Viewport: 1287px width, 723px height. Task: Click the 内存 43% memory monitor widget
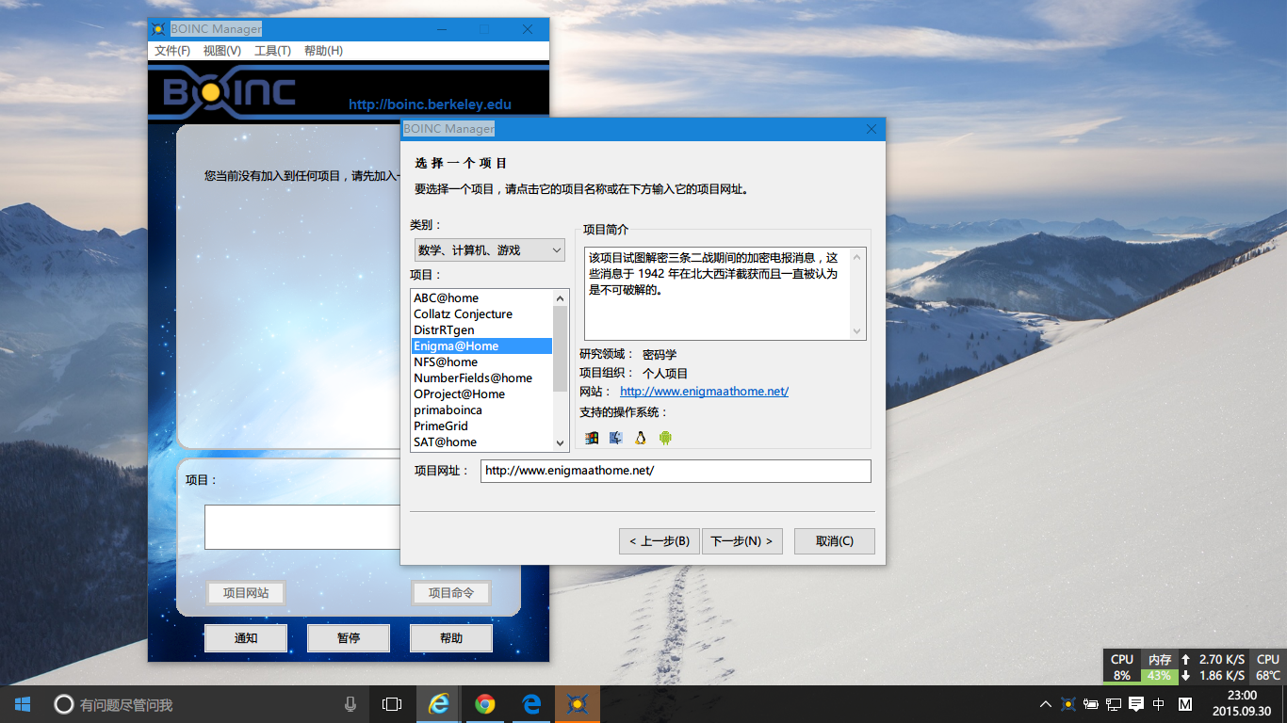(x=1159, y=667)
